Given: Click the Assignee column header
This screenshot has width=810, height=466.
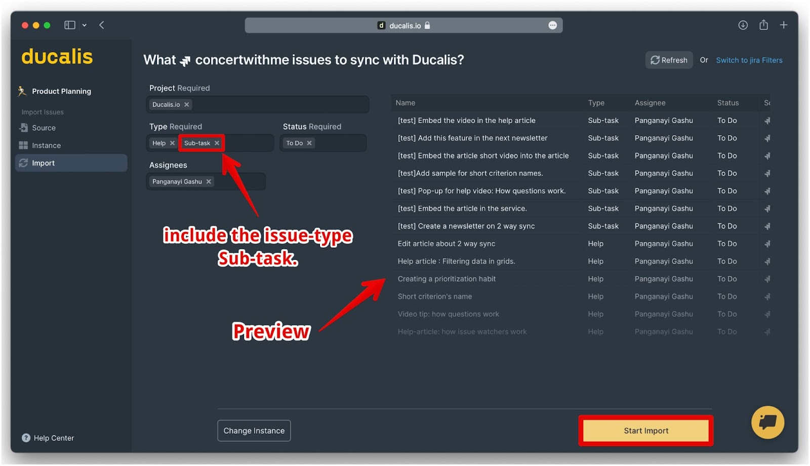Looking at the screenshot, I should point(650,103).
